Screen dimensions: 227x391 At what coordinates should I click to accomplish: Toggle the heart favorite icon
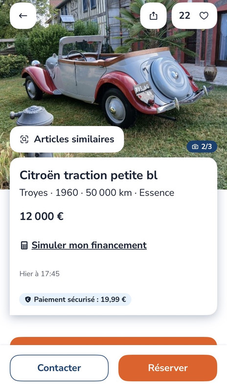(x=204, y=16)
